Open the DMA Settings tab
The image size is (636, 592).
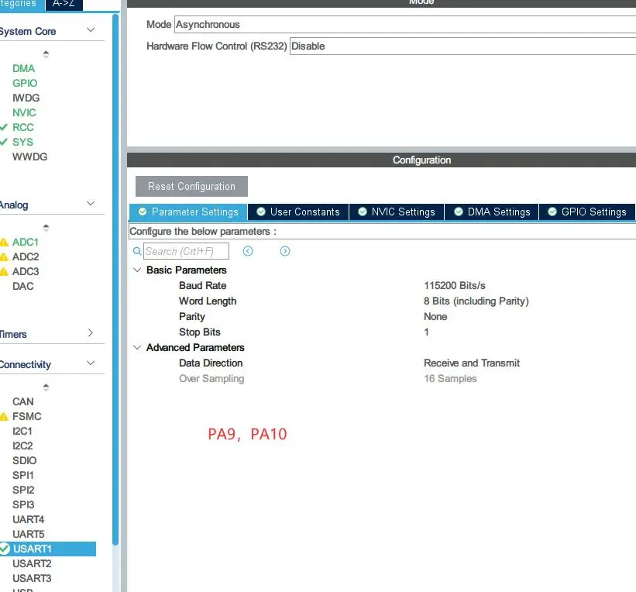coord(492,212)
